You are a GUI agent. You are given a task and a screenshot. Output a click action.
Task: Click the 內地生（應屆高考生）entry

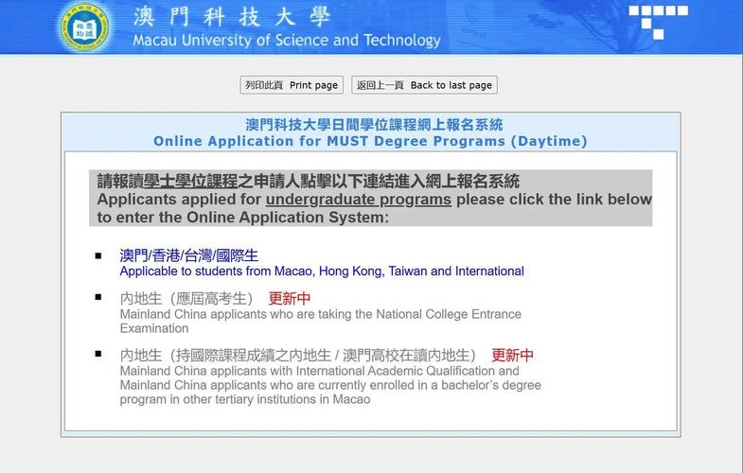coord(186,299)
